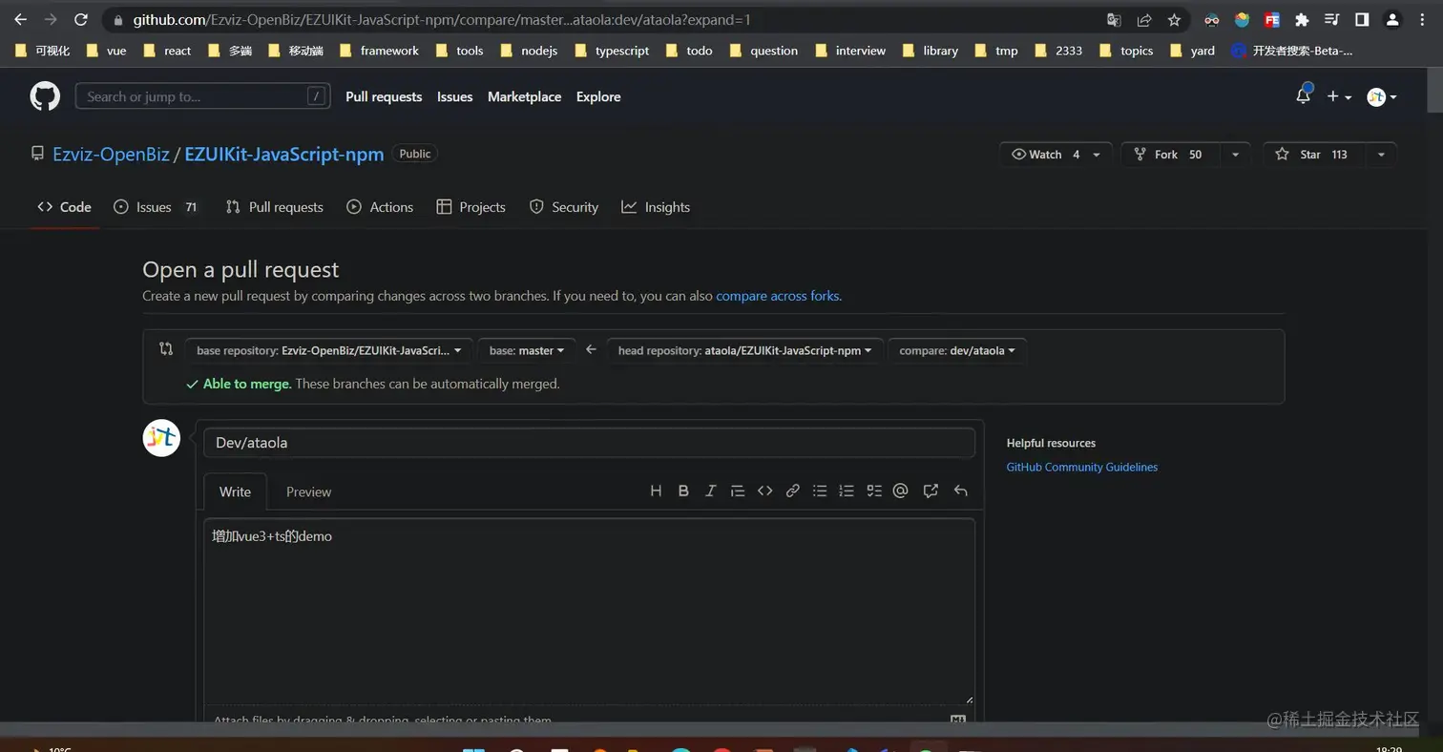The width and height of the screenshot is (1443, 752).
Task: Bookmark this page with star icon
Action: pos(1174,20)
